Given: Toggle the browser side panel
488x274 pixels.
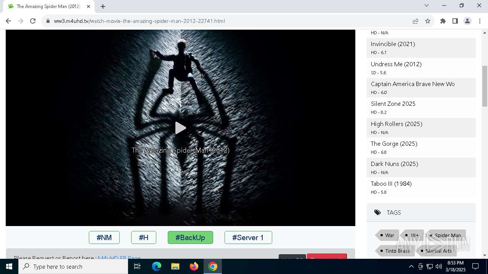Looking at the screenshot, I should point(455,21).
